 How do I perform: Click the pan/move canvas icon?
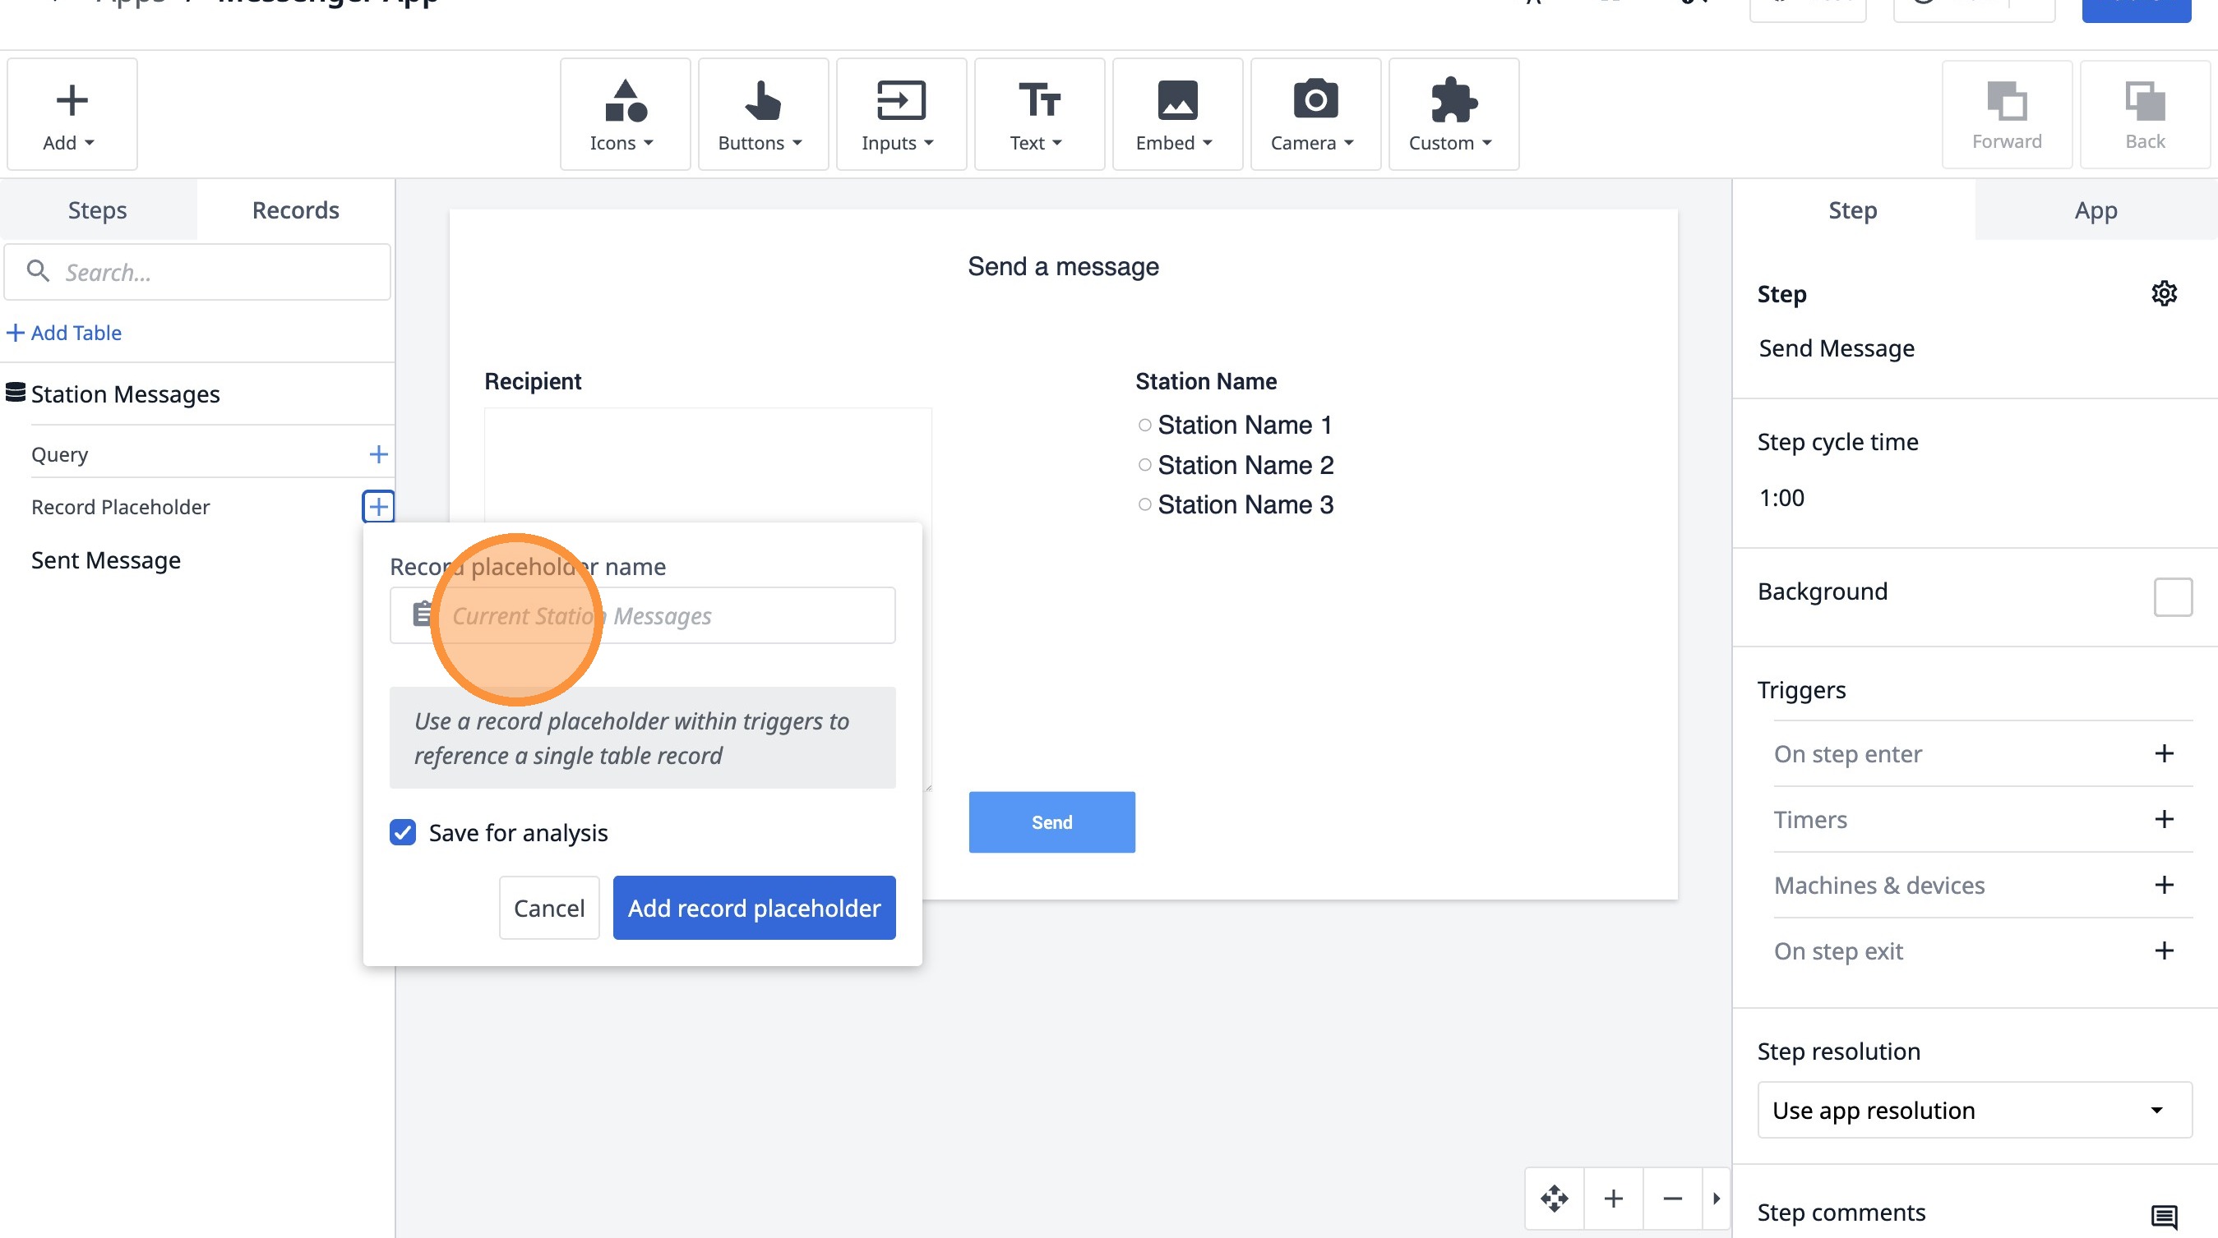point(1554,1198)
